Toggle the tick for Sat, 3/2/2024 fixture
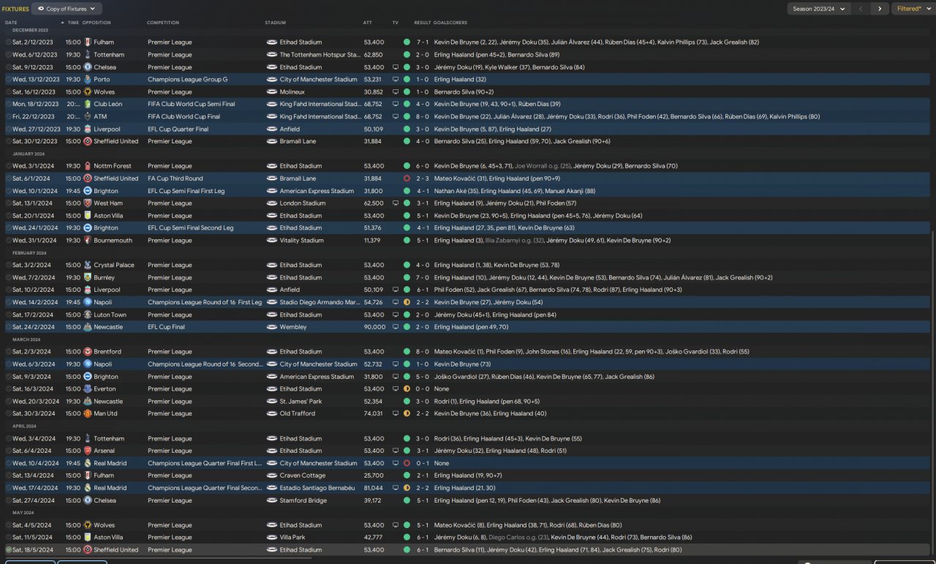The image size is (936, 564). pos(9,266)
